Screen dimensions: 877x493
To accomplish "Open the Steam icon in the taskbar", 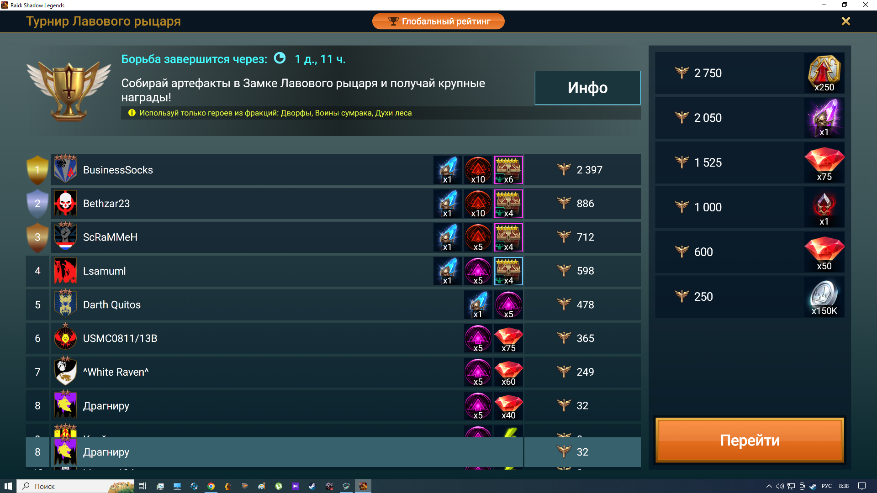I will pos(312,486).
